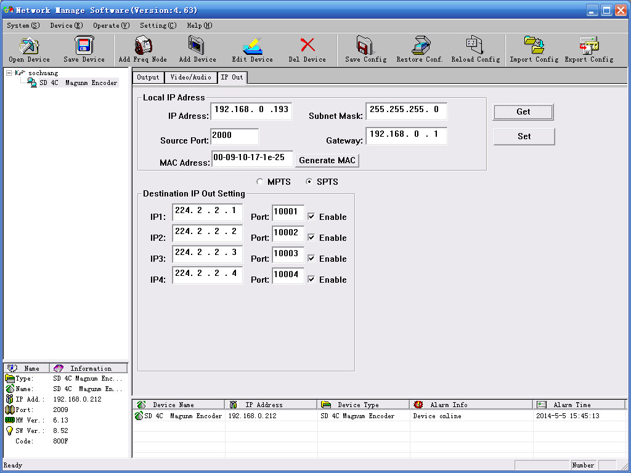
Task: Click the Device Type column header icon
Action: click(326, 405)
